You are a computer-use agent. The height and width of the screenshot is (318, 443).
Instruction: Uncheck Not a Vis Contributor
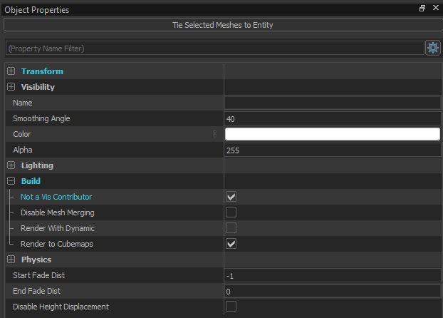tap(231, 197)
